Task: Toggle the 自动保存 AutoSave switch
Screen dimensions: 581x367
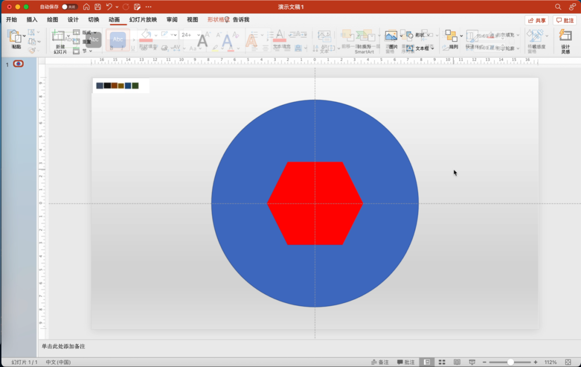Action: coord(69,7)
